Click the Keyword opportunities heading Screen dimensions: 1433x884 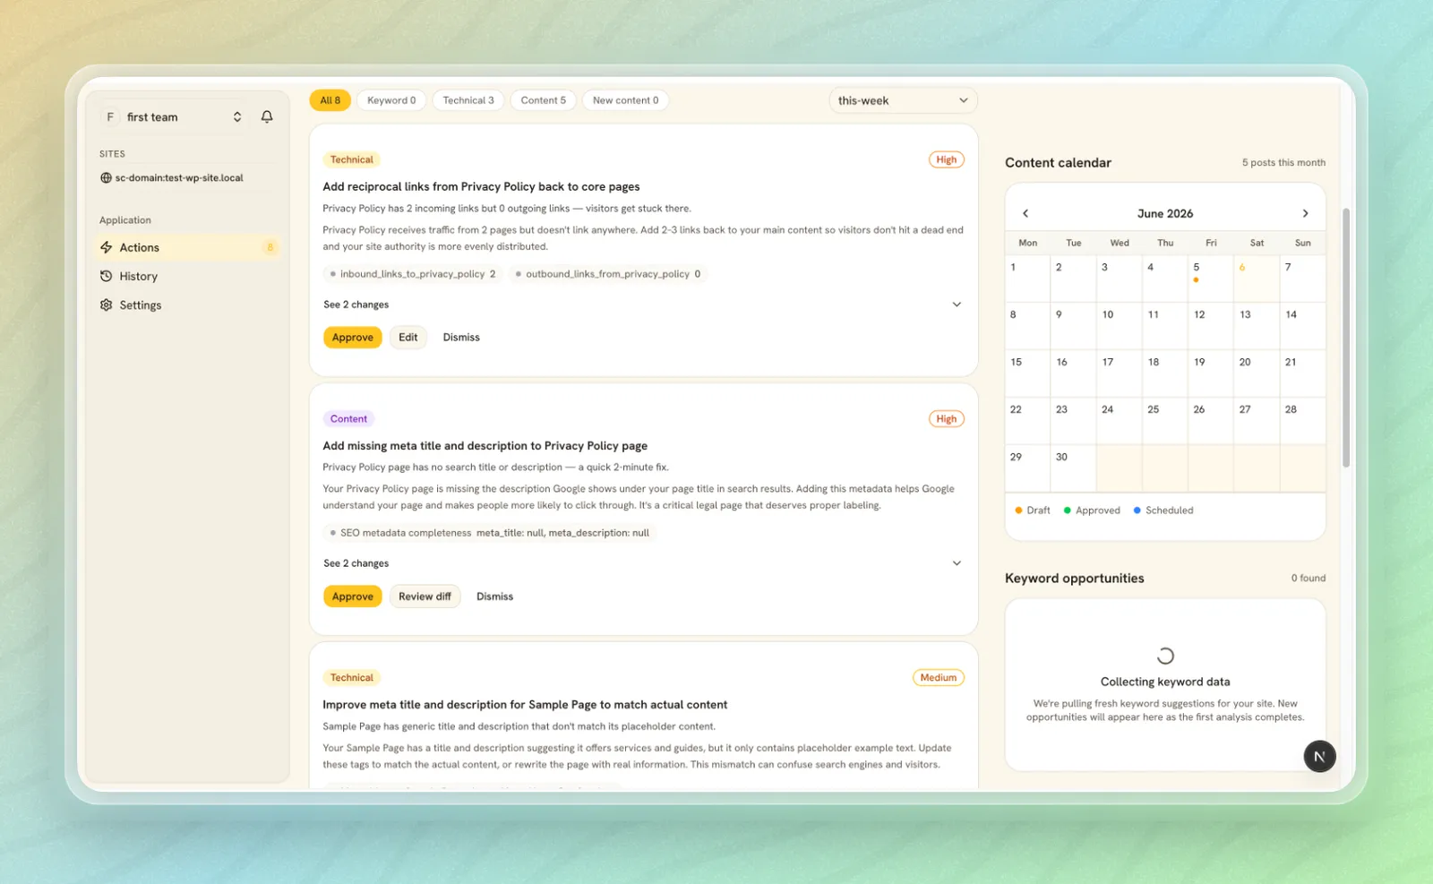tap(1074, 578)
